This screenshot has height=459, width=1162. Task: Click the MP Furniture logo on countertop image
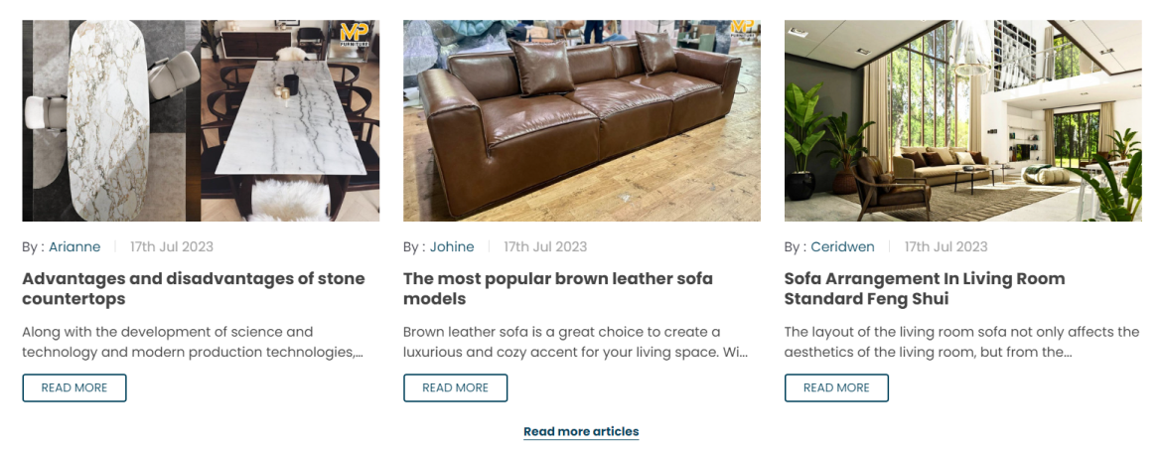point(354,34)
